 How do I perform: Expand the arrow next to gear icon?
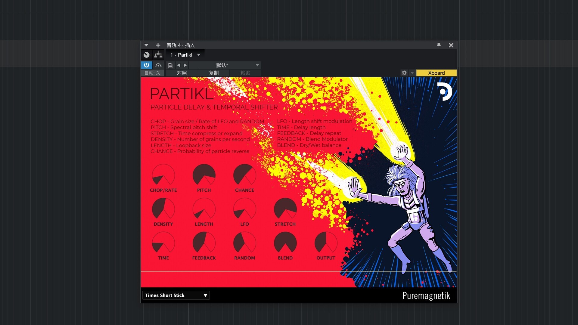(x=412, y=73)
